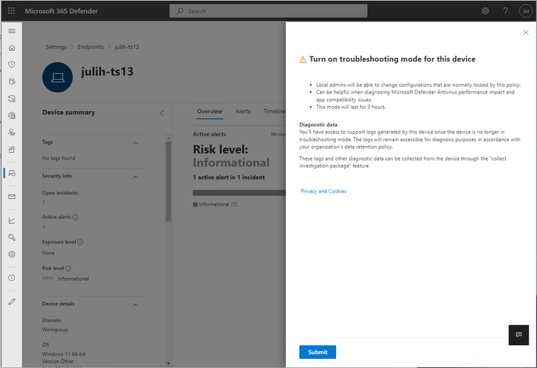Open the Threat analytics radar icon
Screen dimensions: 537x368
pyautogui.click(x=12, y=115)
